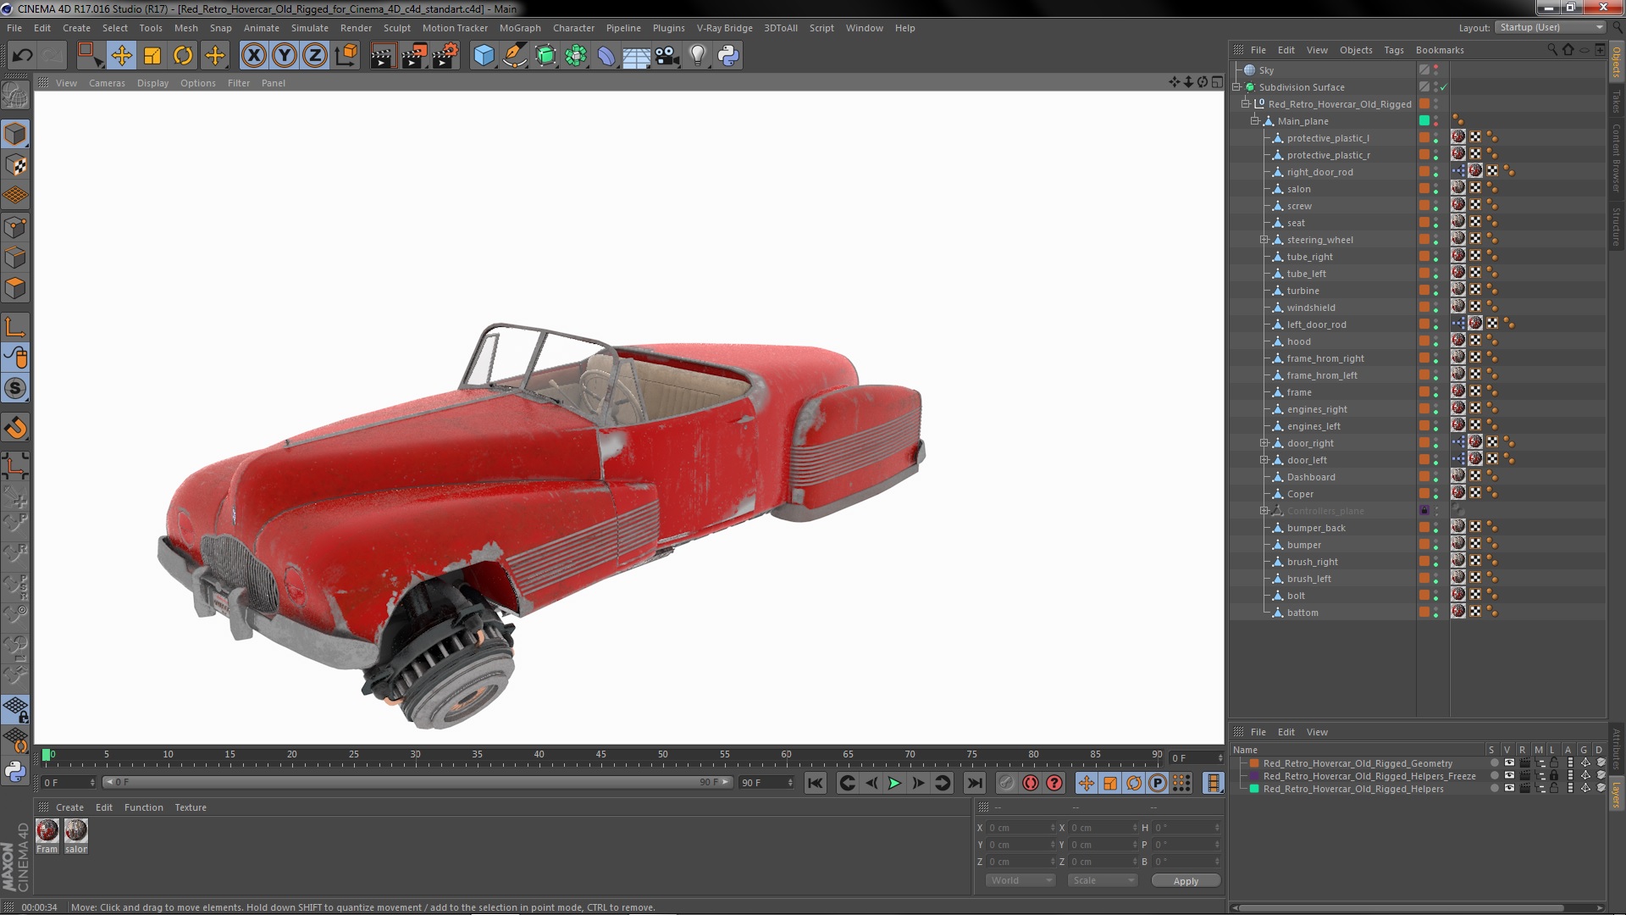Viewport: 1626px width, 915px height.
Task: Click Main_plane green layer color swatch
Action: coord(1424,121)
